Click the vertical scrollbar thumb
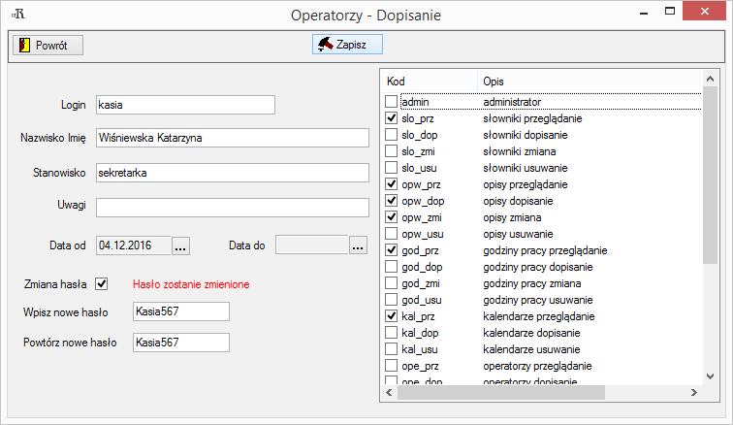 point(710,176)
